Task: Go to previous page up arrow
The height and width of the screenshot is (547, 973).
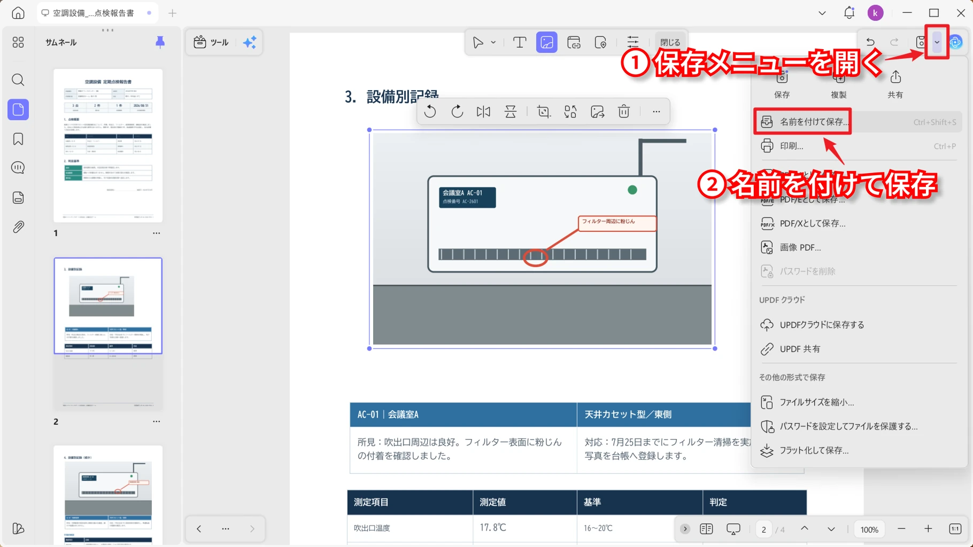Action: pyautogui.click(x=805, y=529)
